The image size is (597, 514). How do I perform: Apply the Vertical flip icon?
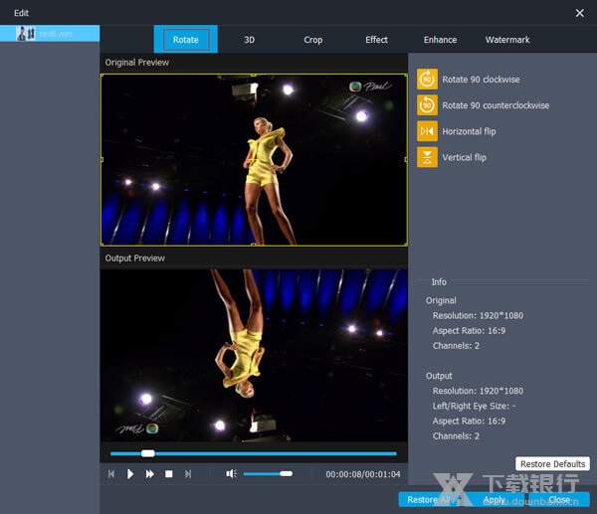coord(427,157)
